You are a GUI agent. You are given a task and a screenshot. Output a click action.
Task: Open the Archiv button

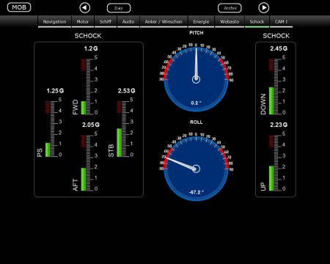[x=230, y=8]
